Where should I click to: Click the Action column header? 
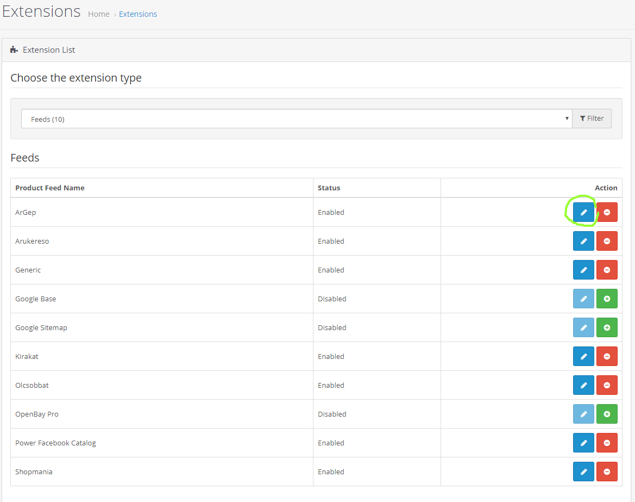[x=606, y=188]
